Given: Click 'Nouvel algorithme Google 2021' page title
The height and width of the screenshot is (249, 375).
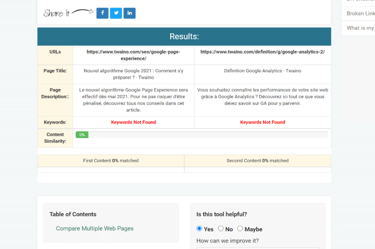Looking at the screenshot, I should point(134,74).
